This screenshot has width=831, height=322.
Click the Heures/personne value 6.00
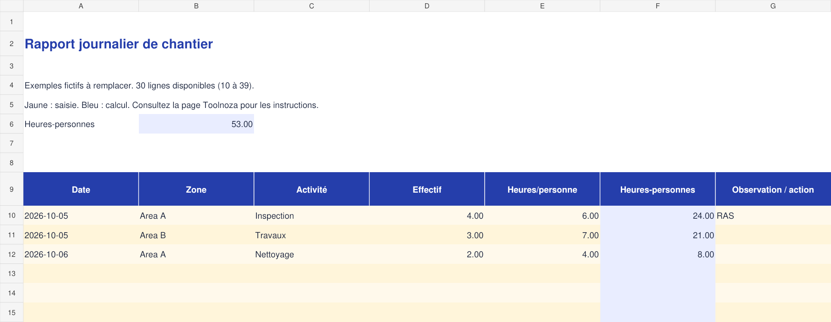click(x=543, y=216)
